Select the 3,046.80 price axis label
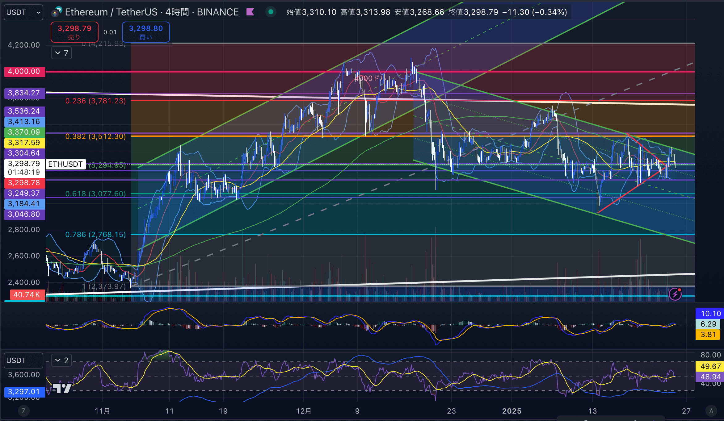Viewport: 724px width, 421px height. [25, 214]
